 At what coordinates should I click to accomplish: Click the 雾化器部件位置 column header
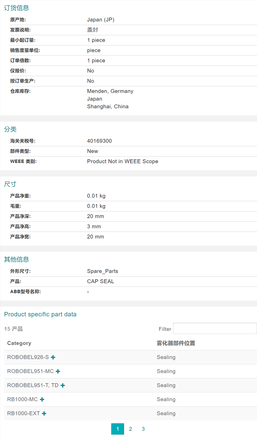[x=176, y=343]
